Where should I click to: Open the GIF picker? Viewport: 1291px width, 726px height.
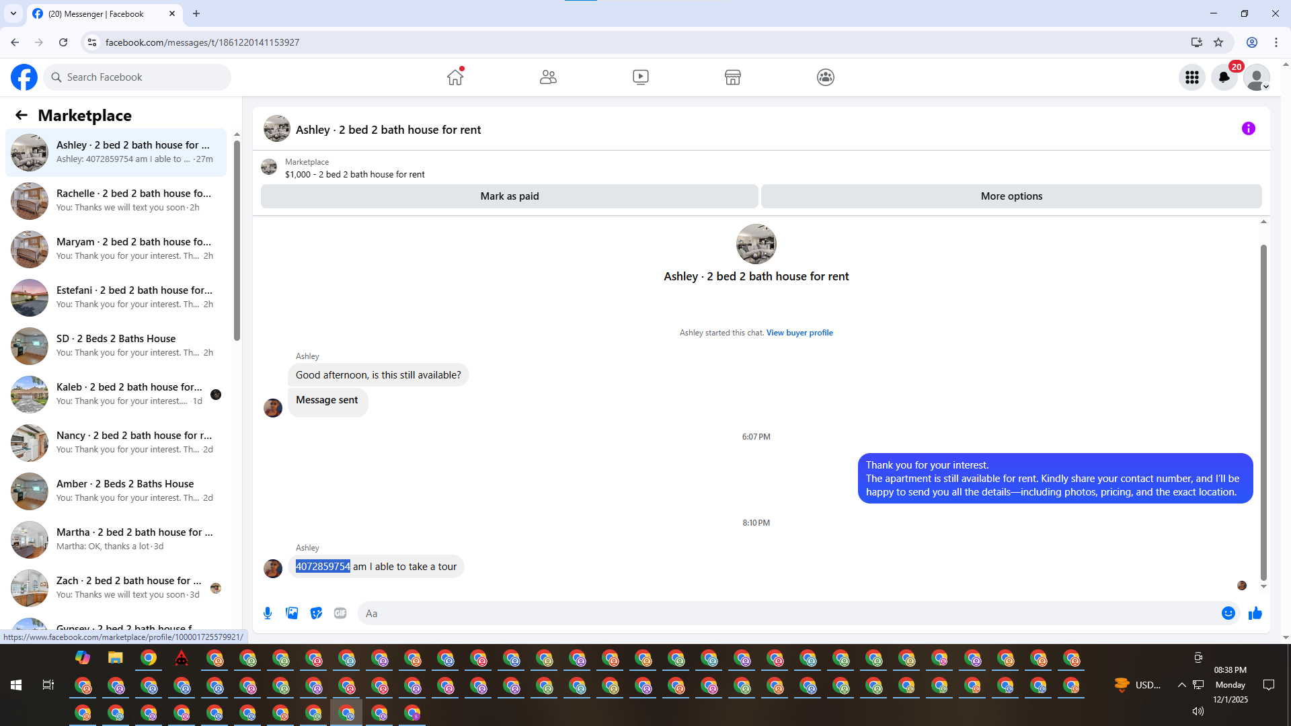(340, 614)
